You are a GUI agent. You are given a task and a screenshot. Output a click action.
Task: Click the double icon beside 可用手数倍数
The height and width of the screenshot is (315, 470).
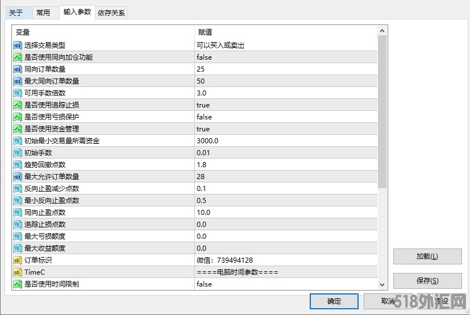18,93
